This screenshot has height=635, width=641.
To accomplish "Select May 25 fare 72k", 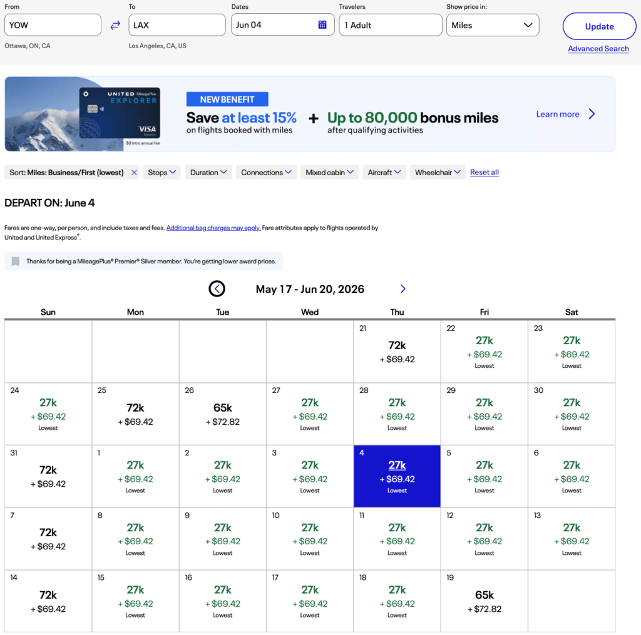I will (x=135, y=414).
